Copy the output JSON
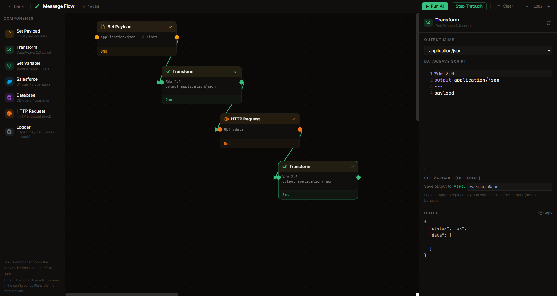This screenshot has width=557, height=296. pyautogui.click(x=545, y=213)
